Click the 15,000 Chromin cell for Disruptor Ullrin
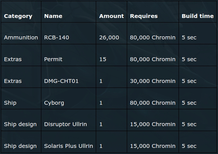This screenshot has width=218, height=154. coord(152,124)
